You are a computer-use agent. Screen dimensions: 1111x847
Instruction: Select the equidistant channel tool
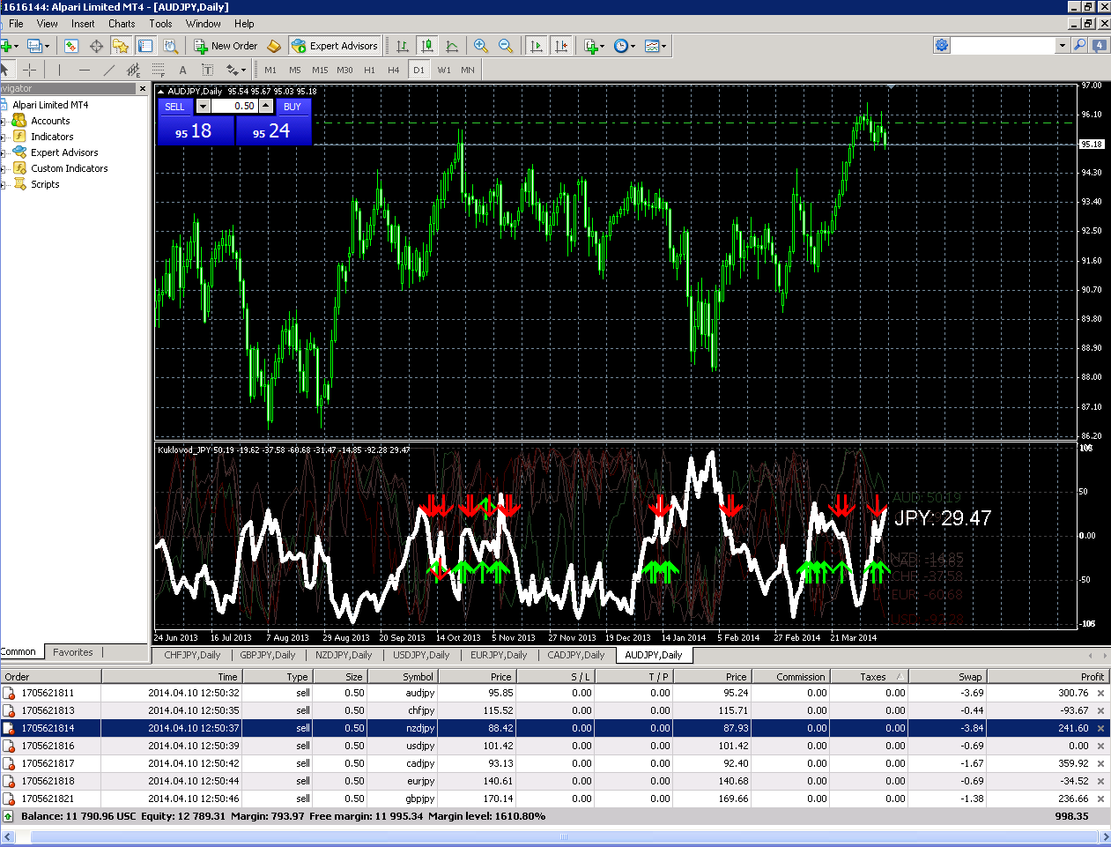[x=133, y=70]
